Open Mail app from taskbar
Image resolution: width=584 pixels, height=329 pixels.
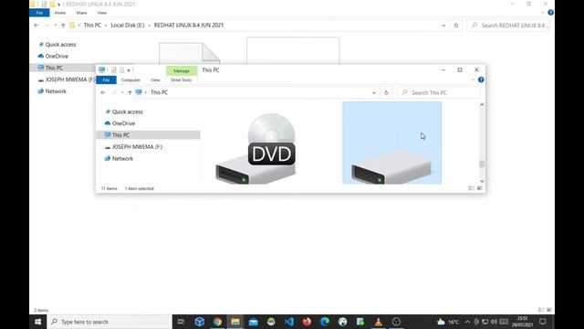tap(254, 322)
